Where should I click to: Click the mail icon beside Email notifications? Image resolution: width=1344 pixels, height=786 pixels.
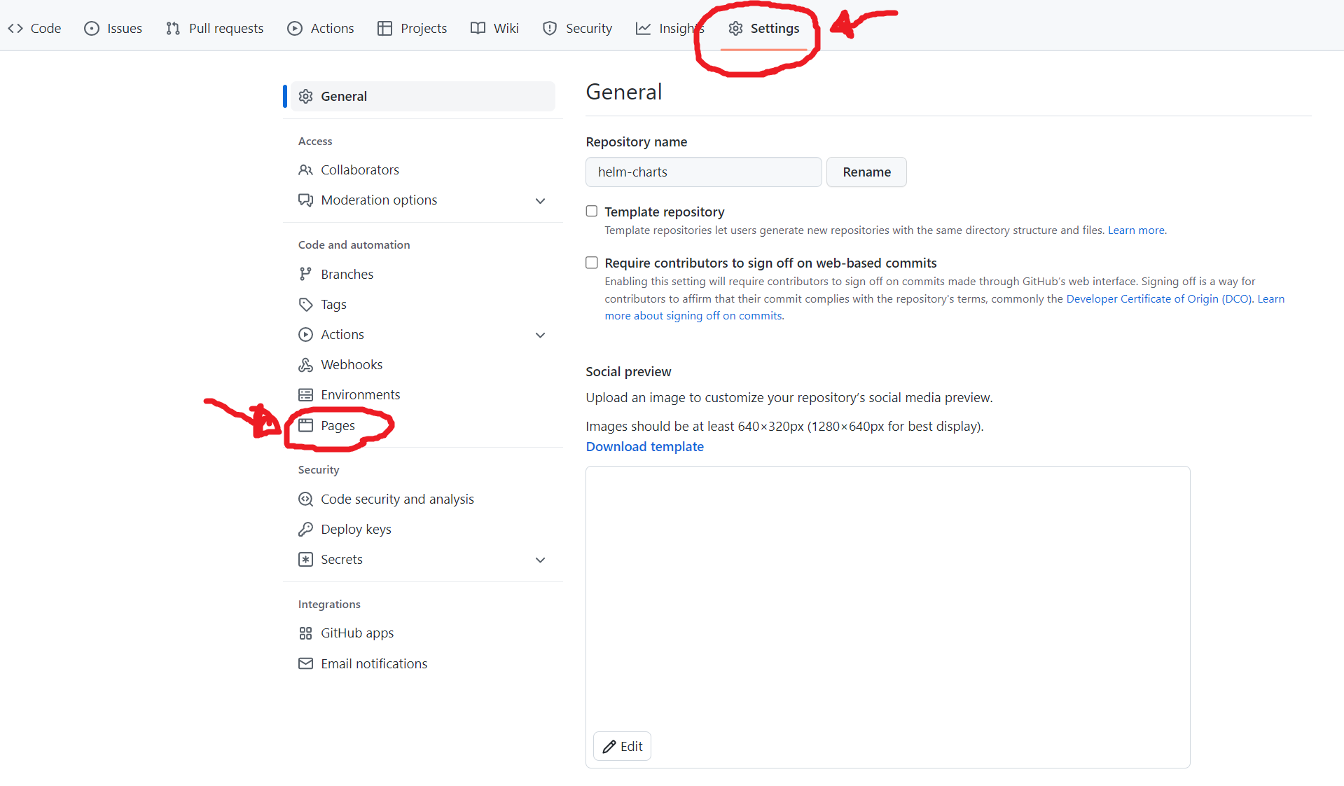pyautogui.click(x=305, y=663)
